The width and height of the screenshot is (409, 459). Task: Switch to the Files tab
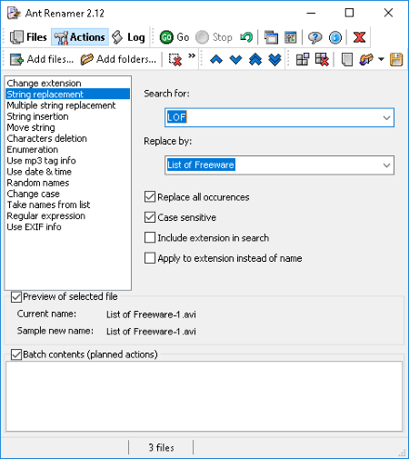(28, 37)
